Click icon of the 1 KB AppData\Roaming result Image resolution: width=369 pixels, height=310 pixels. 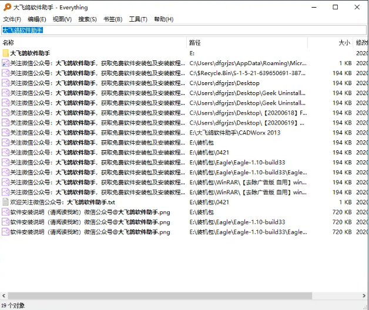point(5,63)
